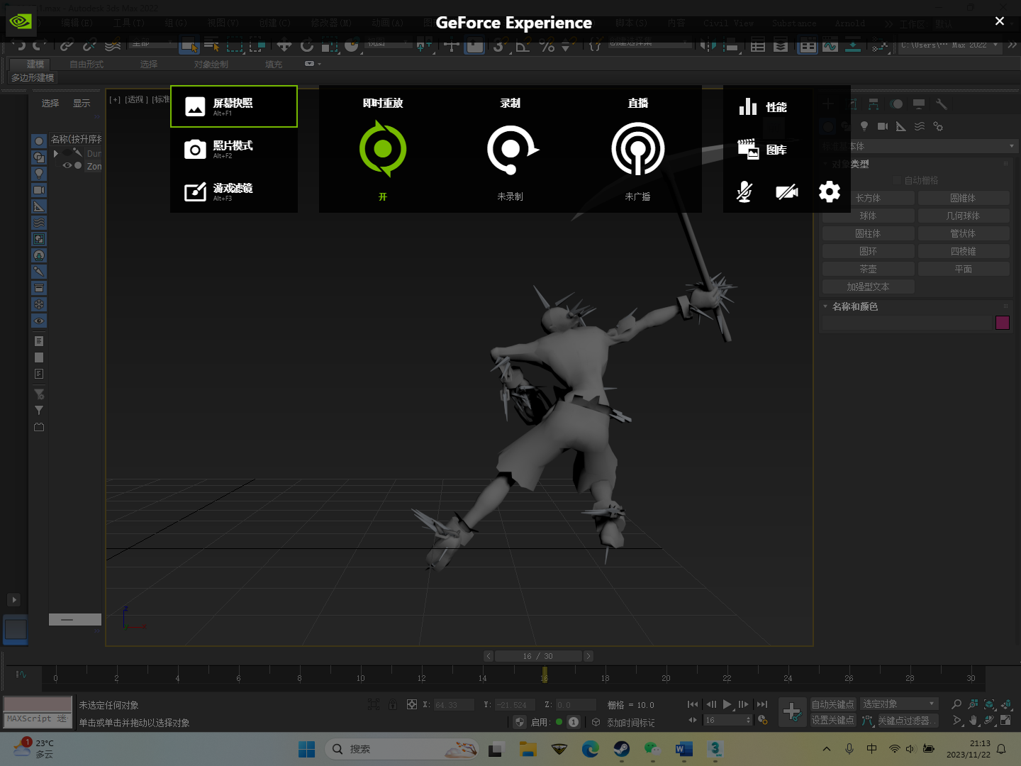Click the Select Object tool in toolbar
Image resolution: width=1021 pixels, height=766 pixels.
189,45
